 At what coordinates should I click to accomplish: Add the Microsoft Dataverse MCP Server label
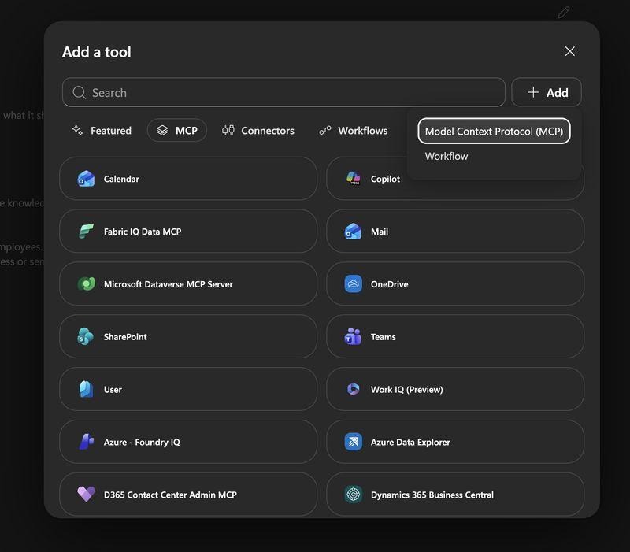169,284
